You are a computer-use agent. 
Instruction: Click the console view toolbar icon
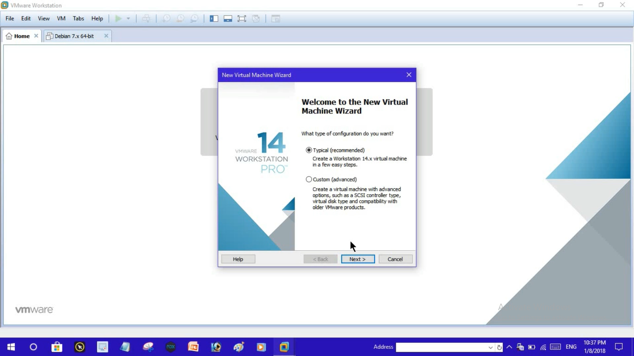tap(275, 19)
